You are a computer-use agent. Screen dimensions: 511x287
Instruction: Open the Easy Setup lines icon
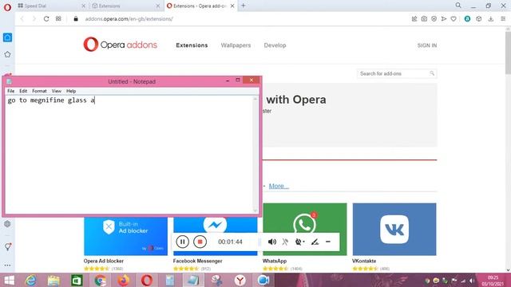point(503,19)
